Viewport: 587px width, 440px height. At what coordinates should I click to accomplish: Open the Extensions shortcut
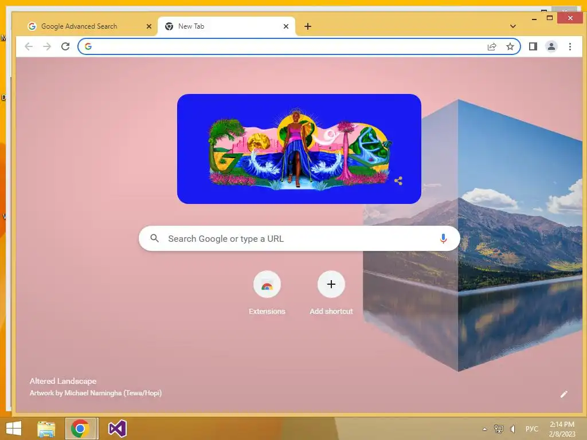(267, 293)
